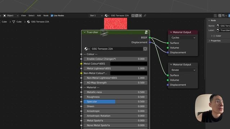The height and width of the screenshot is (129, 230).
Task: Click the Non-Metal Colour black swatch
Action: coord(129,73)
